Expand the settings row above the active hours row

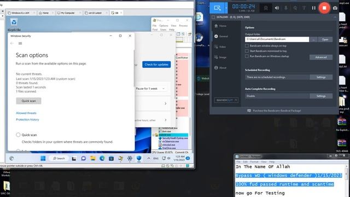point(165,103)
